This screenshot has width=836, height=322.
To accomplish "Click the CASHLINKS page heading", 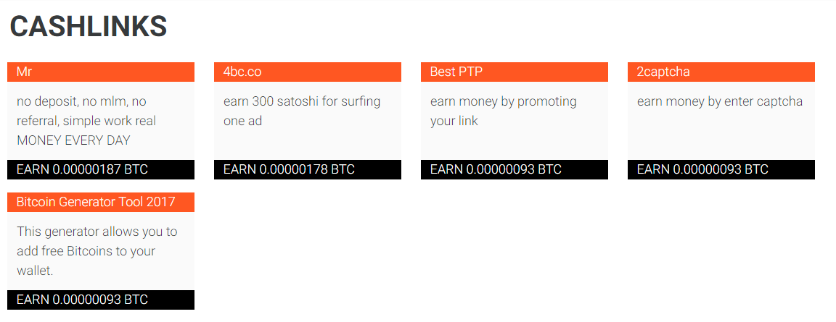I will point(89,27).
